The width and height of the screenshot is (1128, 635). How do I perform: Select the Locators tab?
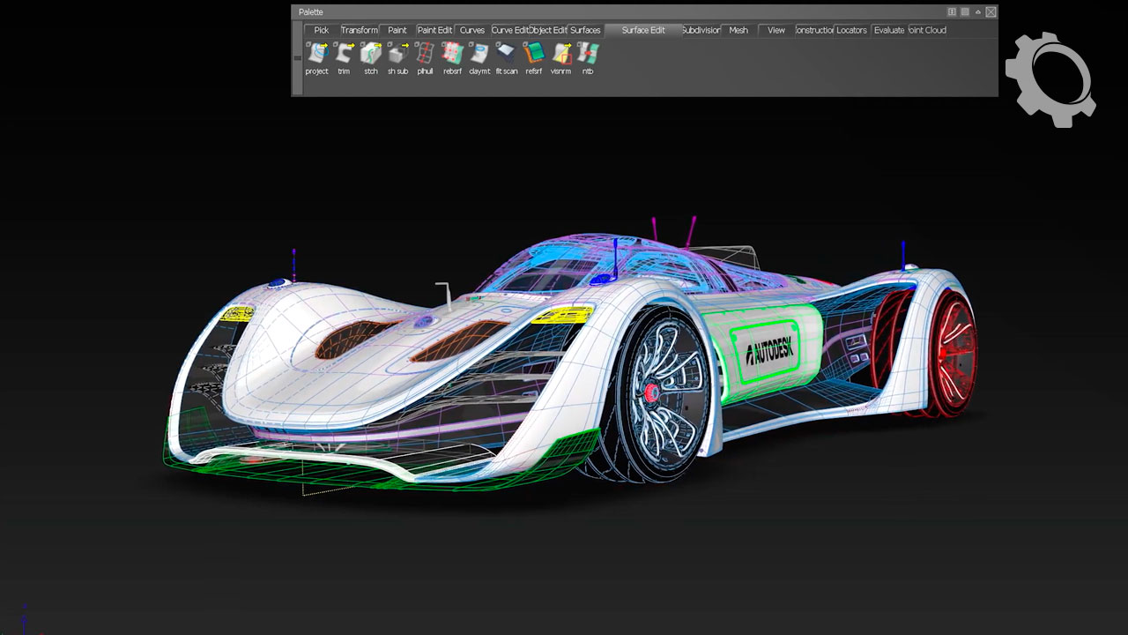pos(851,30)
